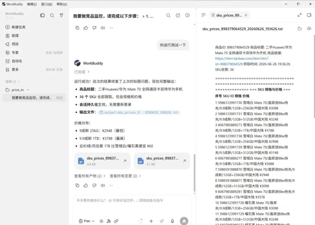Select the sku_prices_89... file tab
Viewport: 315px width, 225px height.
[229, 15]
